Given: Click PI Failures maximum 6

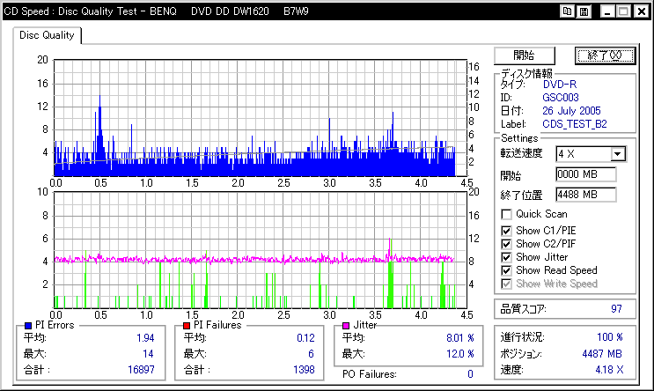Looking at the screenshot, I should pyautogui.click(x=311, y=354).
